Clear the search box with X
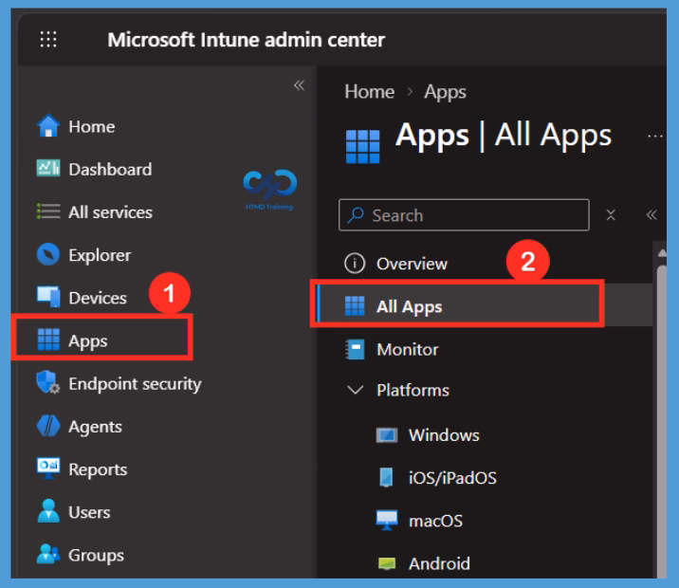Image resolution: width=679 pixels, height=588 pixels. (x=611, y=214)
